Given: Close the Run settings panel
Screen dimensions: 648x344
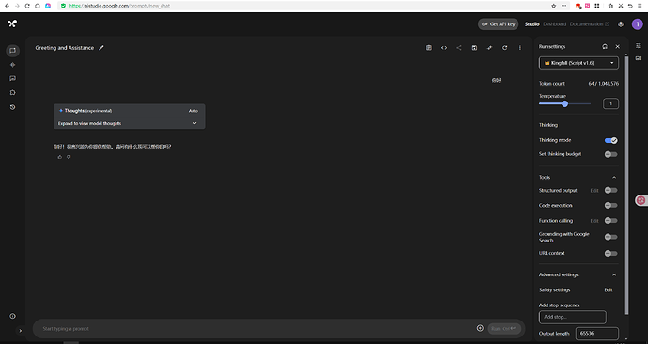Looking at the screenshot, I should [x=617, y=47].
